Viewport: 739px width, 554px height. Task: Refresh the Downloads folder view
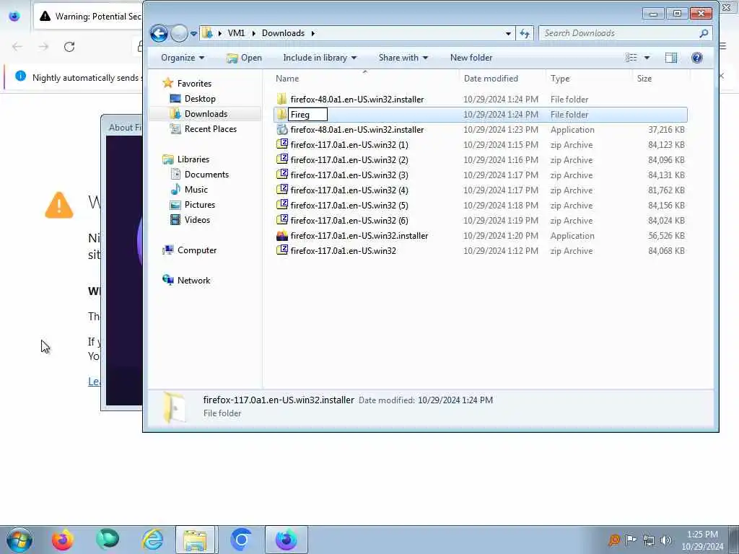tap(525, 33)
